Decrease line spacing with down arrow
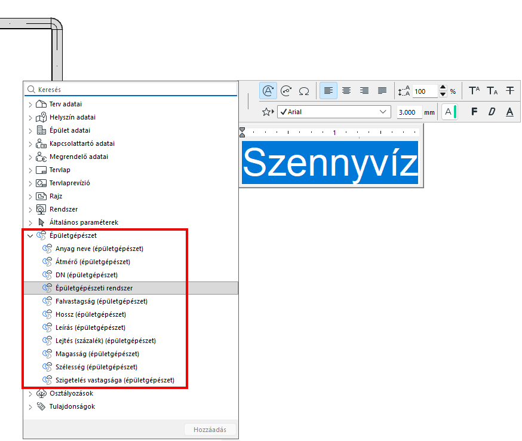 coord(443,94)
